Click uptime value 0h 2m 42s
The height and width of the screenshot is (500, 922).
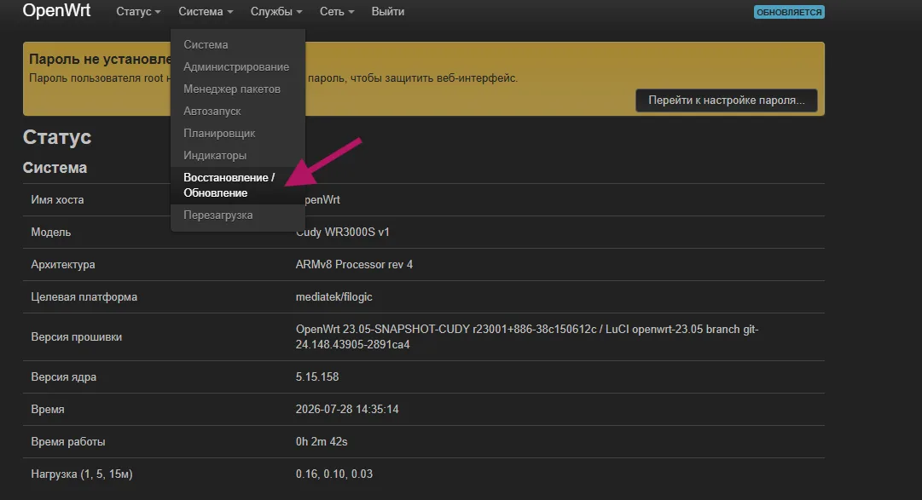click(x=322, y=441)
